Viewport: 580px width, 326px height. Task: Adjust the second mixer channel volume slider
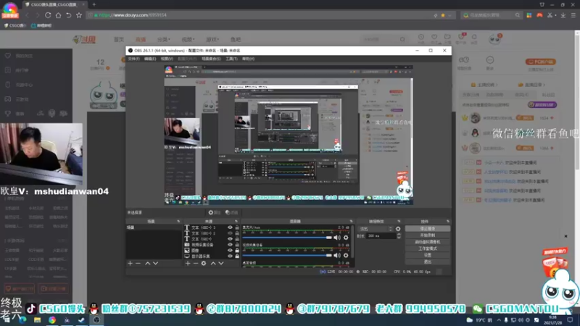[x=287, y=255]
